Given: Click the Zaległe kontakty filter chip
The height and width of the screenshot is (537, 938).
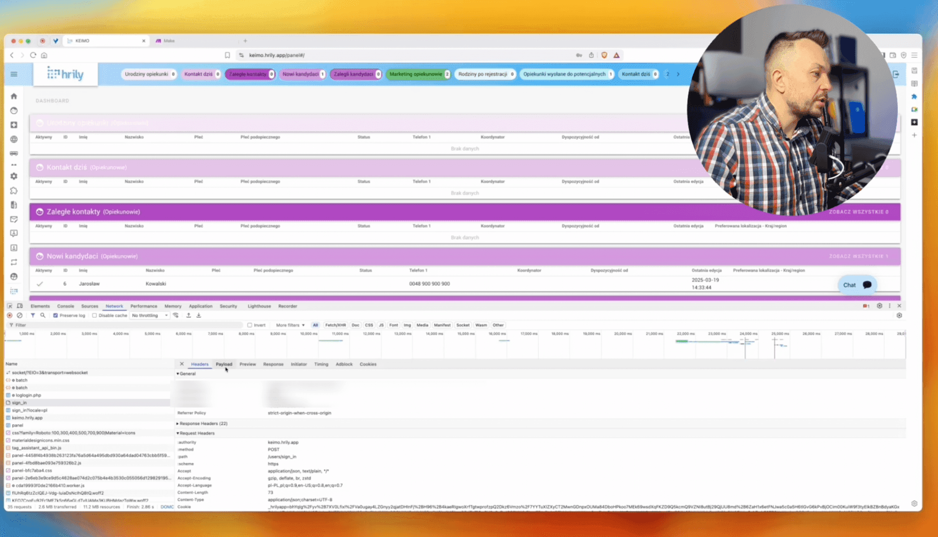Looking at the screenshot, I should 251,74.
